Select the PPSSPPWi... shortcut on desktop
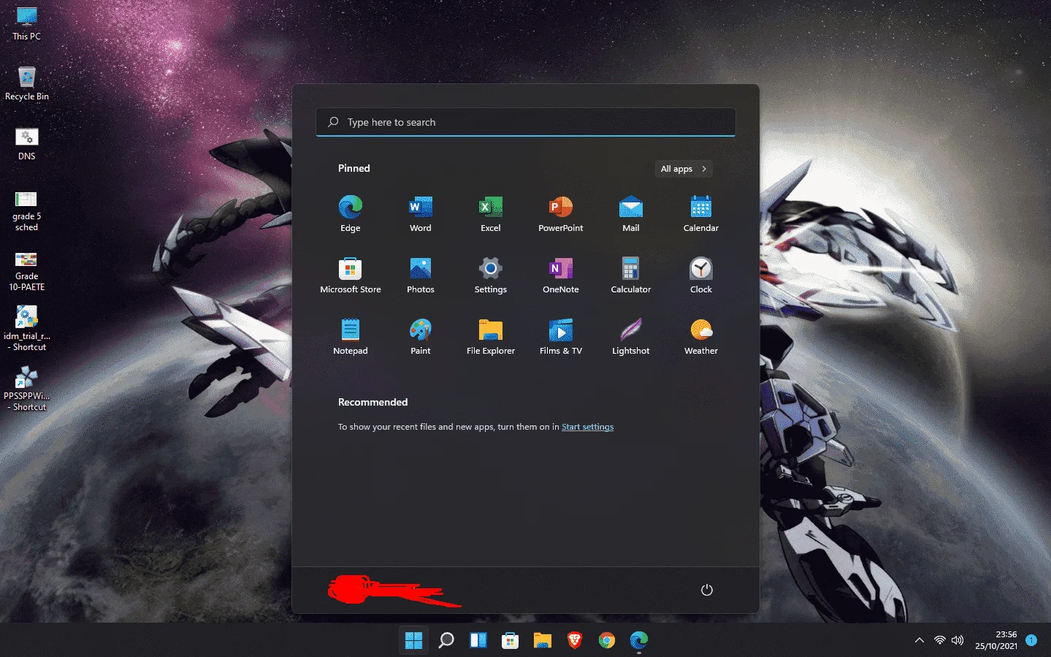 27,389
